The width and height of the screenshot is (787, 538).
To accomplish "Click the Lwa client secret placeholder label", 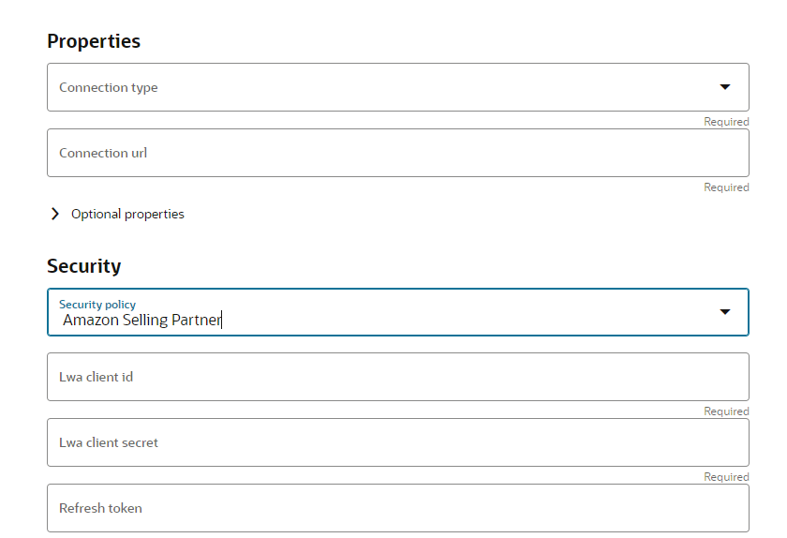I will pyautogui.click(x=109, y=442).
